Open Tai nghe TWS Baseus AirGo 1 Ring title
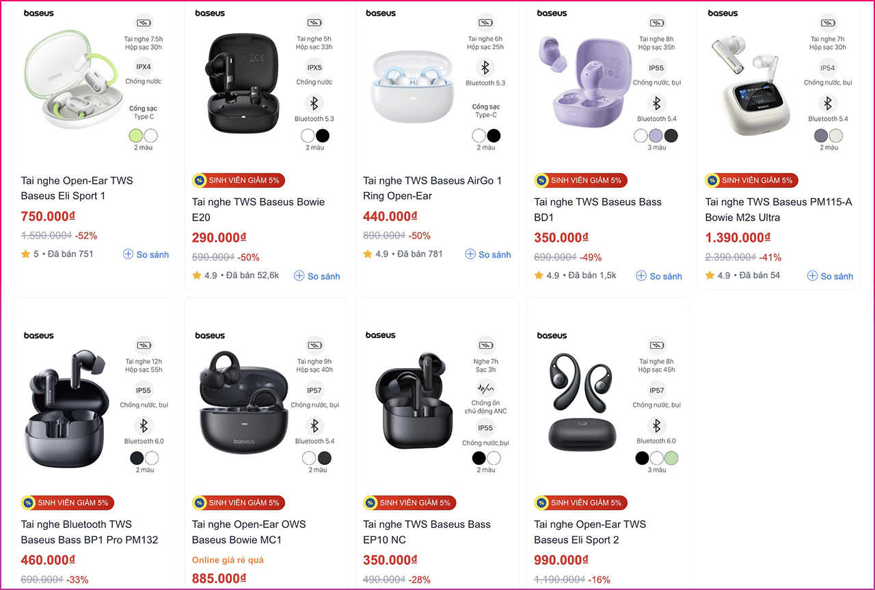 tap(432, 188)
